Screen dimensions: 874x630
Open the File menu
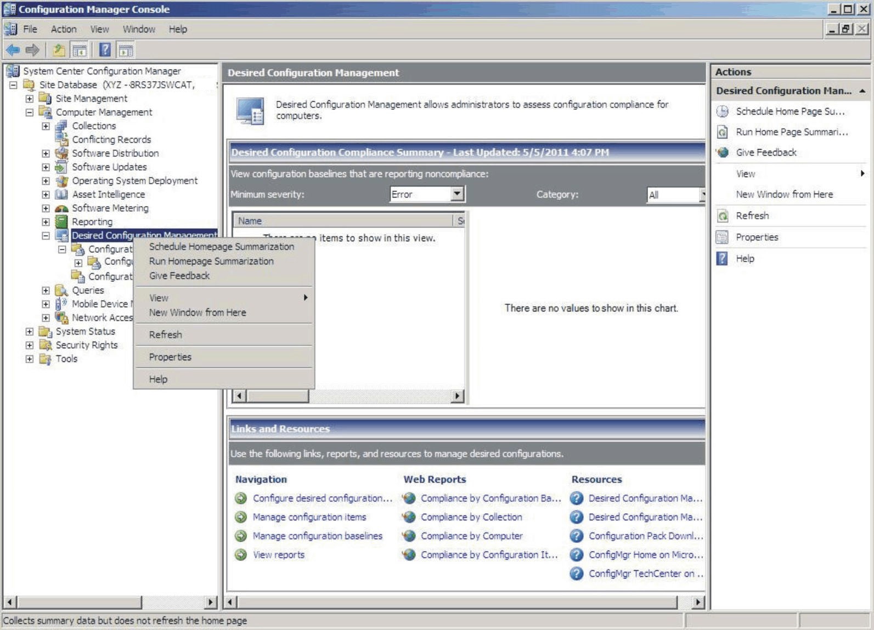30,29
